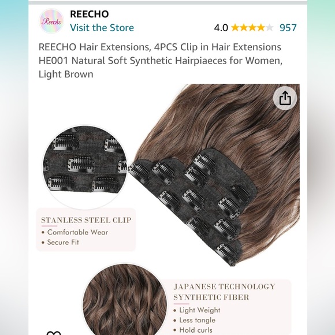
Task: Select the Light Weight bullet point
Action: click(x=197, y=310)
